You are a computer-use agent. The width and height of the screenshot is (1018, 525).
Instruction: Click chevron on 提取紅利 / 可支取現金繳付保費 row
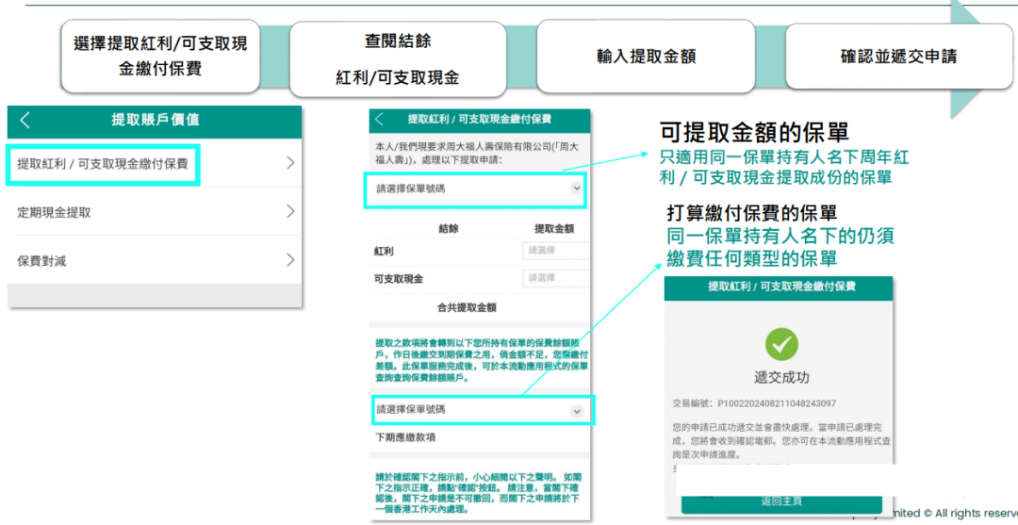coord(289,163)
